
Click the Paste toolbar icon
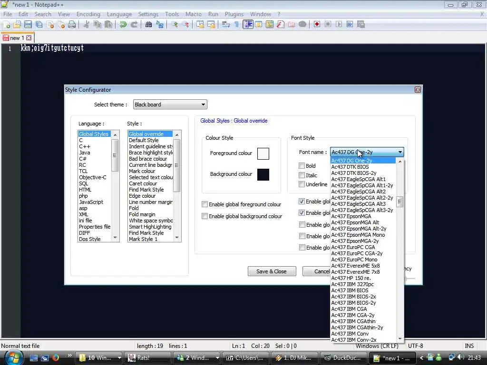point(108,25)
